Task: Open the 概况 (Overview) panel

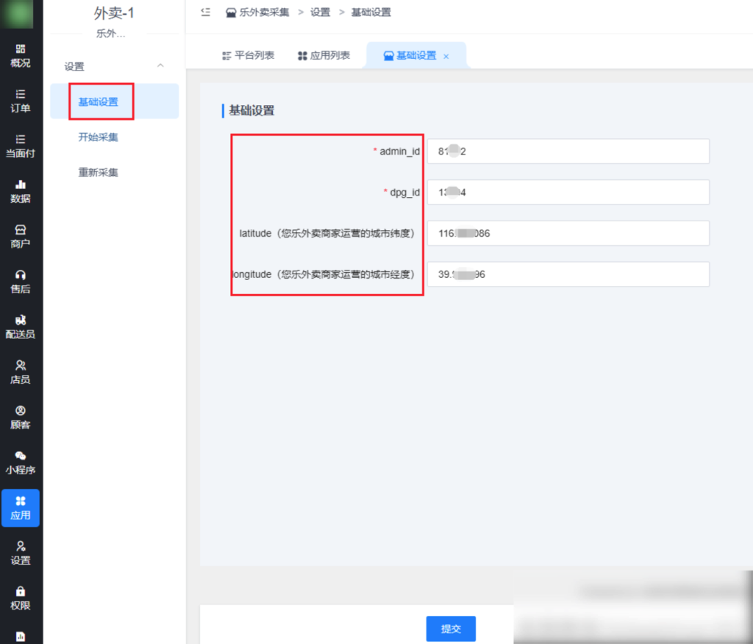Action: [x=21, y=57]
